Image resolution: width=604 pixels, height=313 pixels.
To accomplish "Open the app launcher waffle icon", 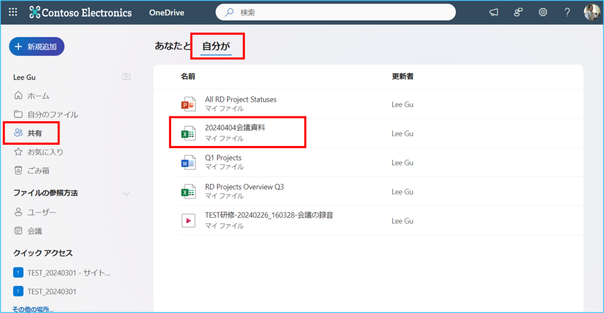I will click(x=13, y=12).
